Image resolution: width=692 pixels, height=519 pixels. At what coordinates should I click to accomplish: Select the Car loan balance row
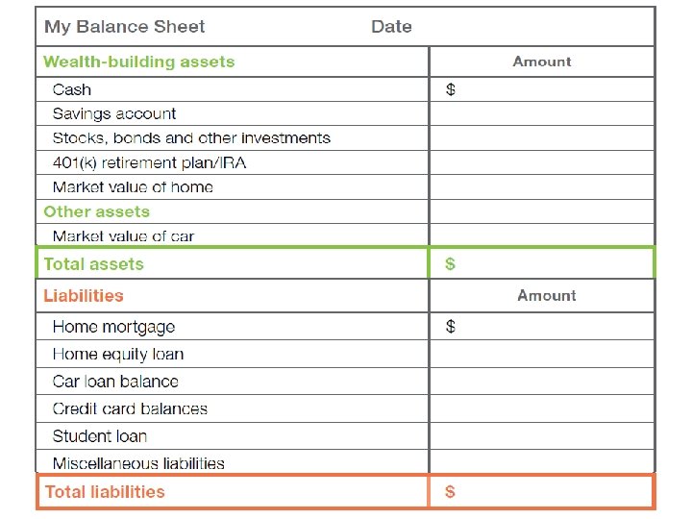coord(115,382)
